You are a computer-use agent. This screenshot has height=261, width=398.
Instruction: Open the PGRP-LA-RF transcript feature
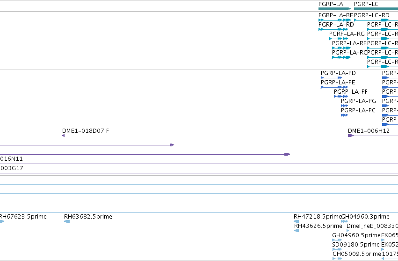(x=341, y=48)
